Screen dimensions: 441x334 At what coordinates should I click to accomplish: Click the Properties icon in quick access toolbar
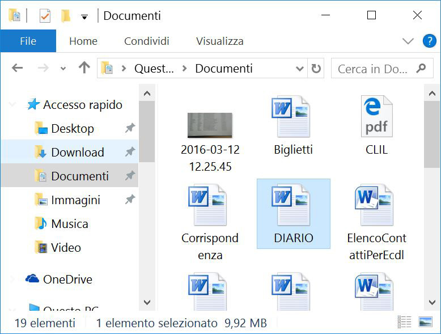(x=45, y=16)
